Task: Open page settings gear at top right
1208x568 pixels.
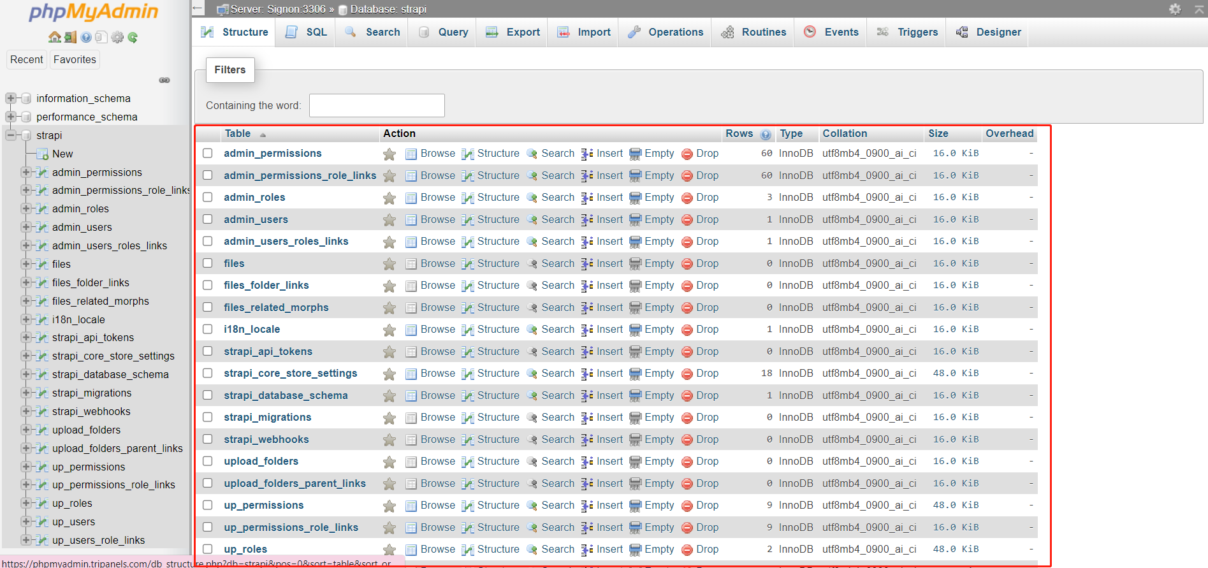Action: point(1175,9)
